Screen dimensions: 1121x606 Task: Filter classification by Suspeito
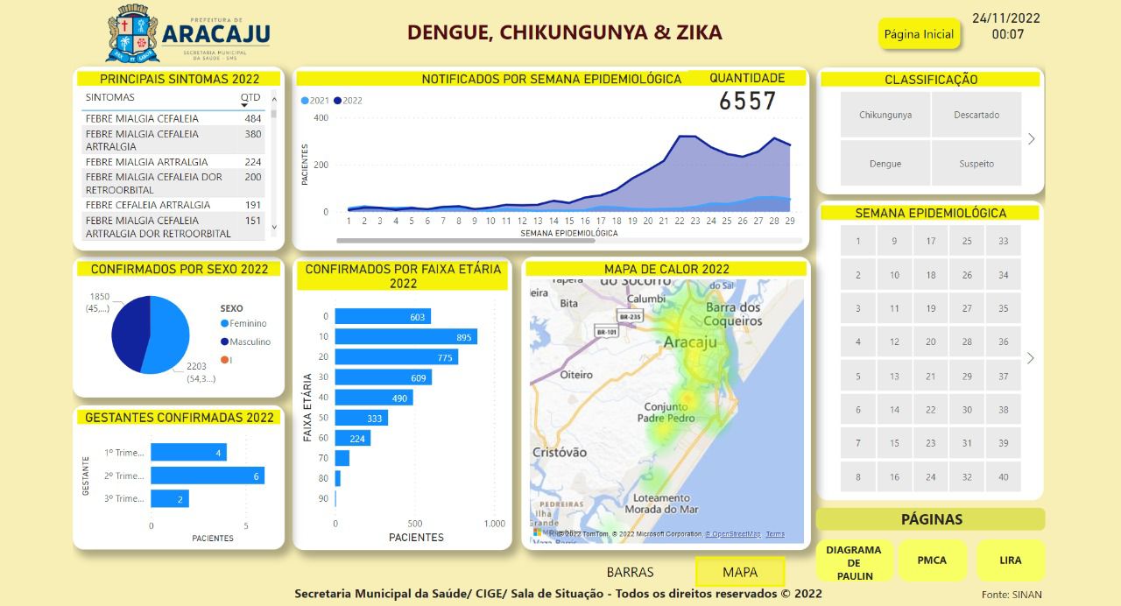976,164
